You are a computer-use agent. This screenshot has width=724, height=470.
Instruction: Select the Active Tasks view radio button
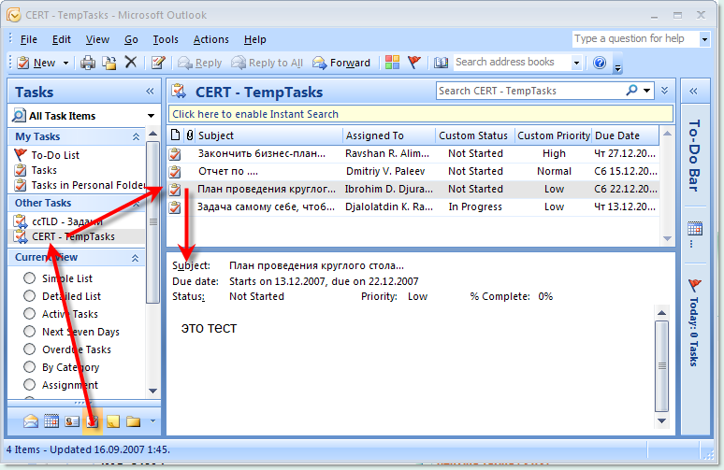click(x=30, y=314)
